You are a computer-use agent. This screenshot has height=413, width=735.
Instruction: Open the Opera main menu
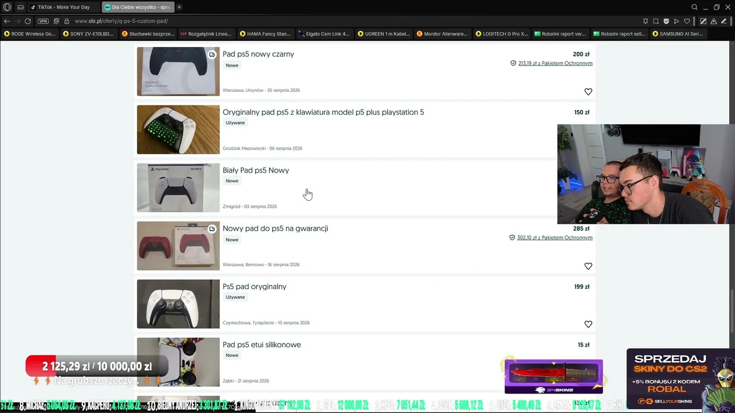tap(7, 7)
